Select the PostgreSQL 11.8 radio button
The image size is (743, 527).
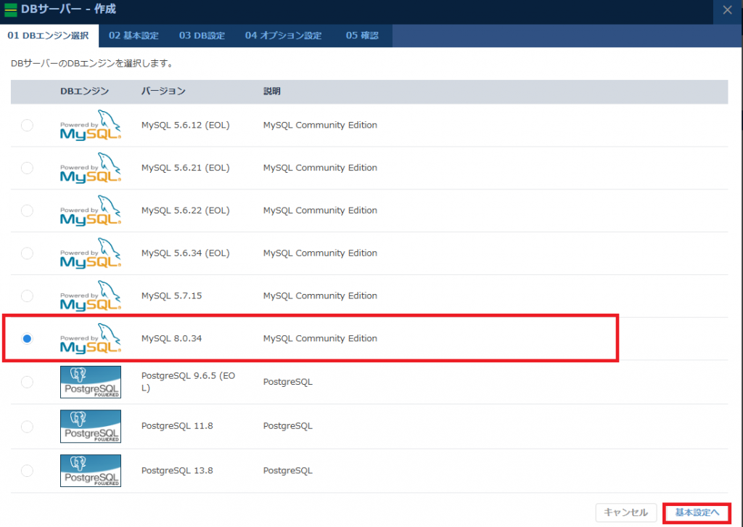coord(27,427)
